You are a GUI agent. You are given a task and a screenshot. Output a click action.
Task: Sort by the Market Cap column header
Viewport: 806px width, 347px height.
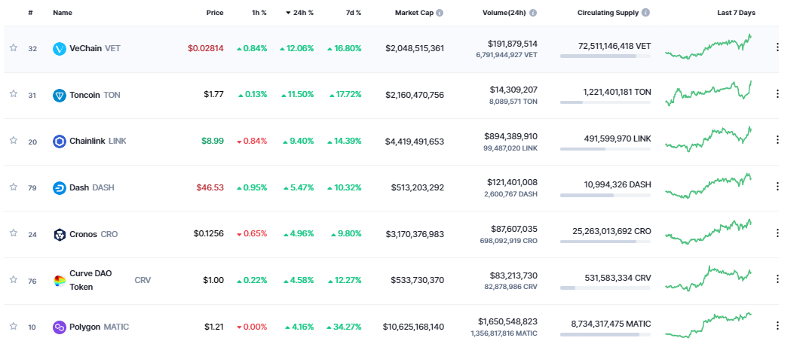[x=414, y=13]
